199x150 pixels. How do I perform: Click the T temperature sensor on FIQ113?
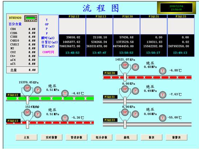tap(65, 117)
